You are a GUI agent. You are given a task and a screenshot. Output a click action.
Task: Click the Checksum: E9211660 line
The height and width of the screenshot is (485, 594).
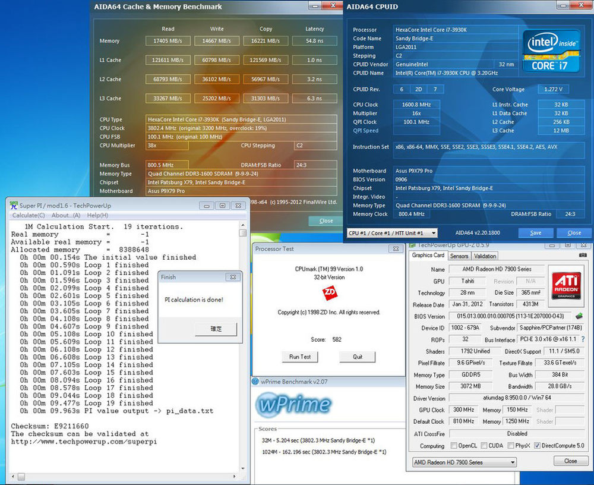pyautogui.click(x=50, y=426)
